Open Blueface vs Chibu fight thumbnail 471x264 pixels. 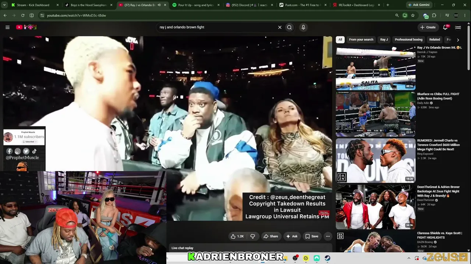tap(375, 114)
